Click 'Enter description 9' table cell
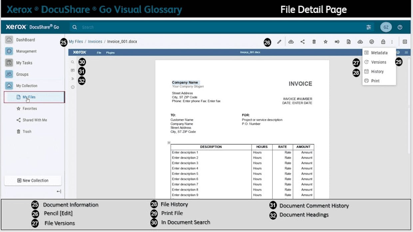This screenshot has height=232, width=413. [211, 195]
